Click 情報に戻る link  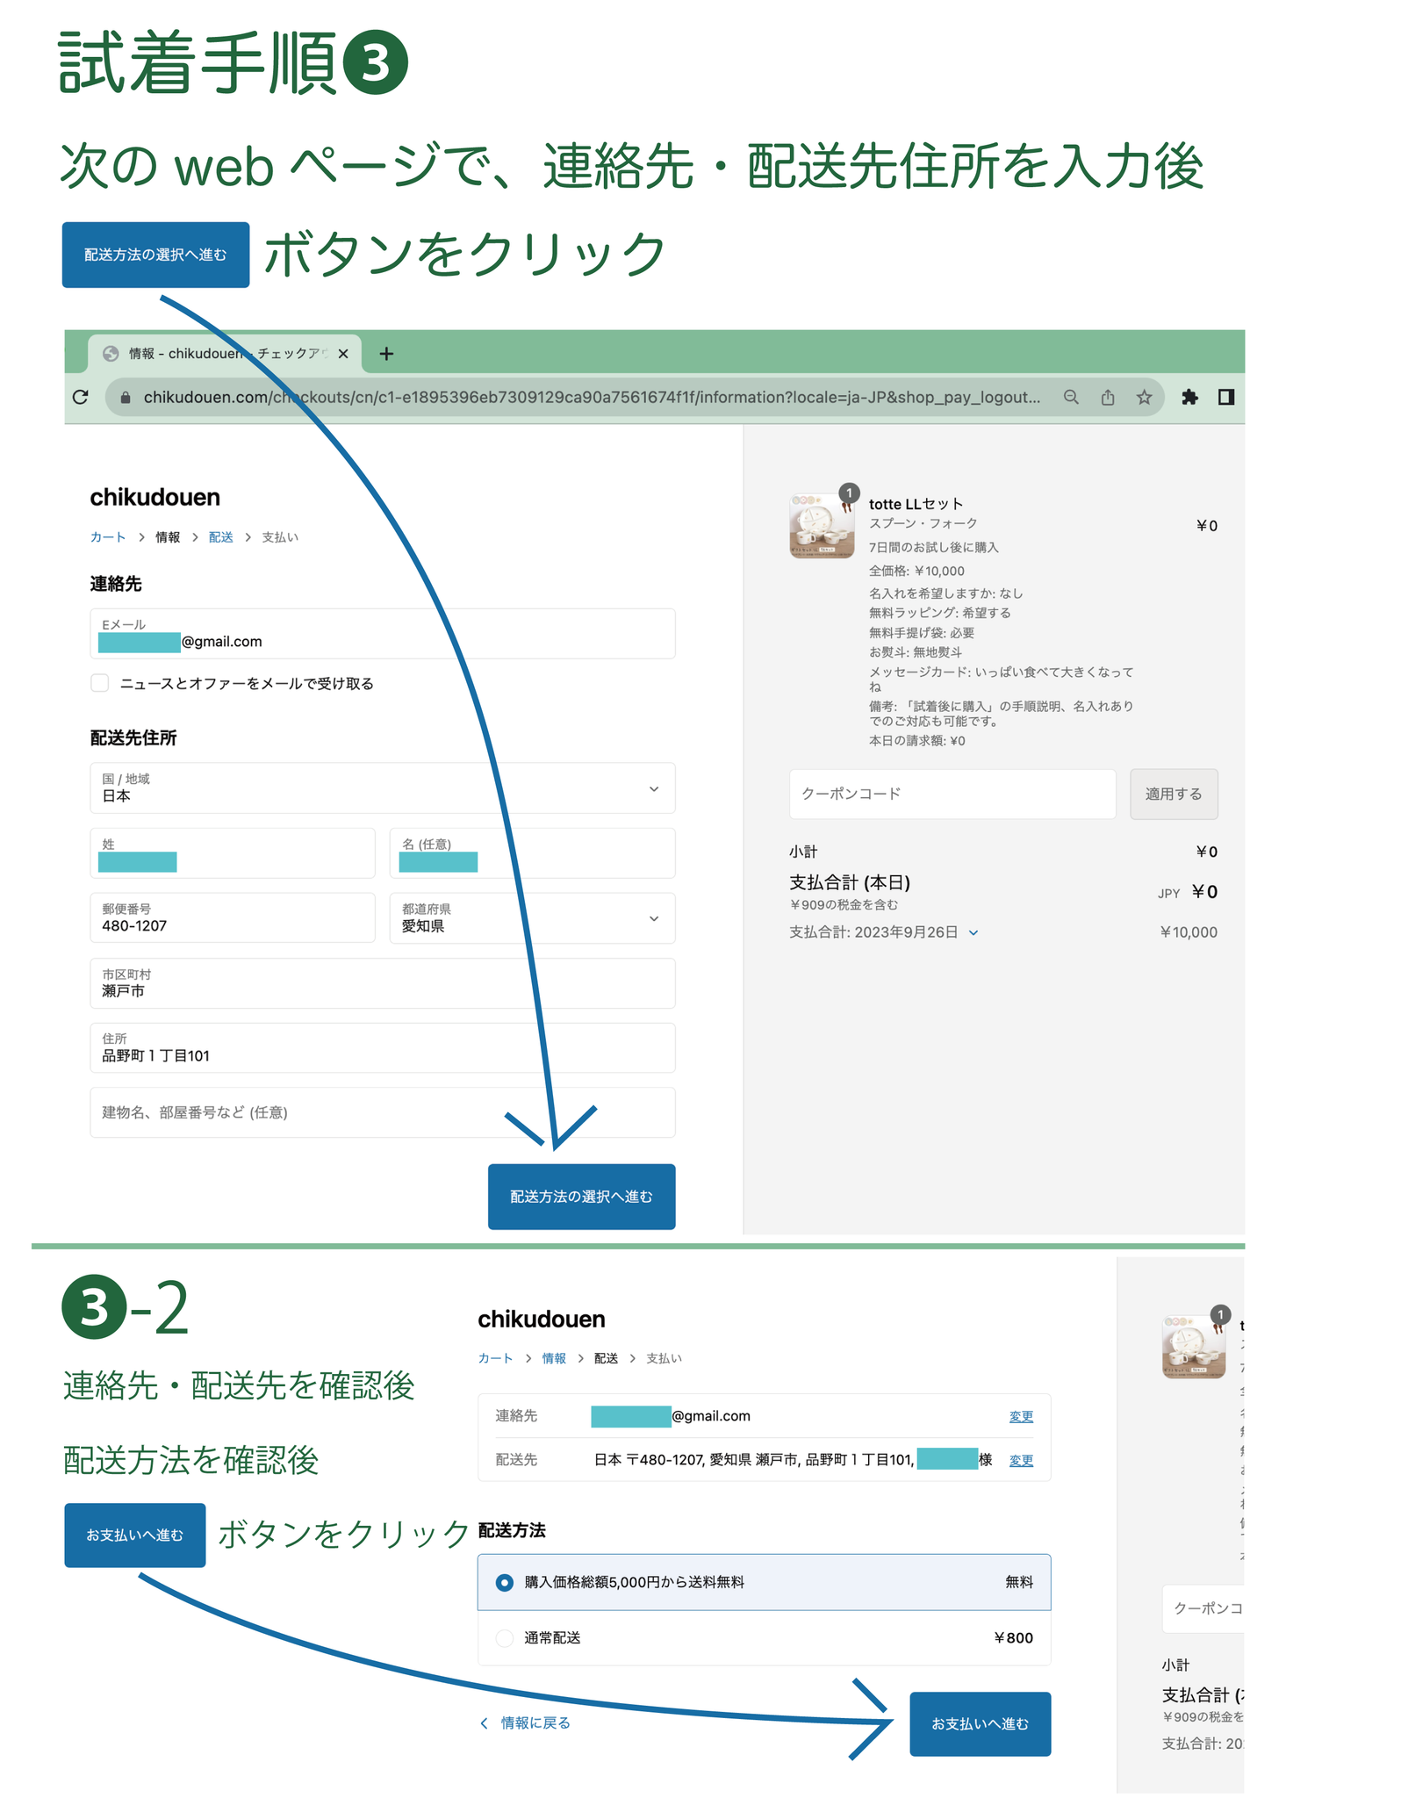coord(526,1722)
